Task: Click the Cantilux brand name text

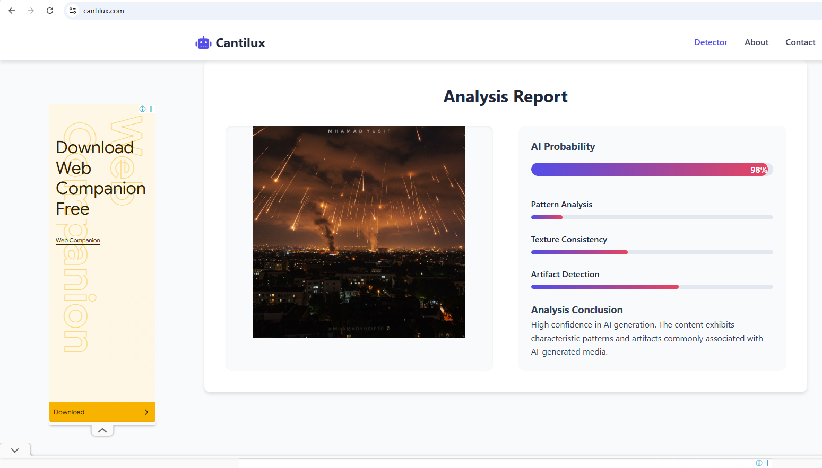Action: 240,43
